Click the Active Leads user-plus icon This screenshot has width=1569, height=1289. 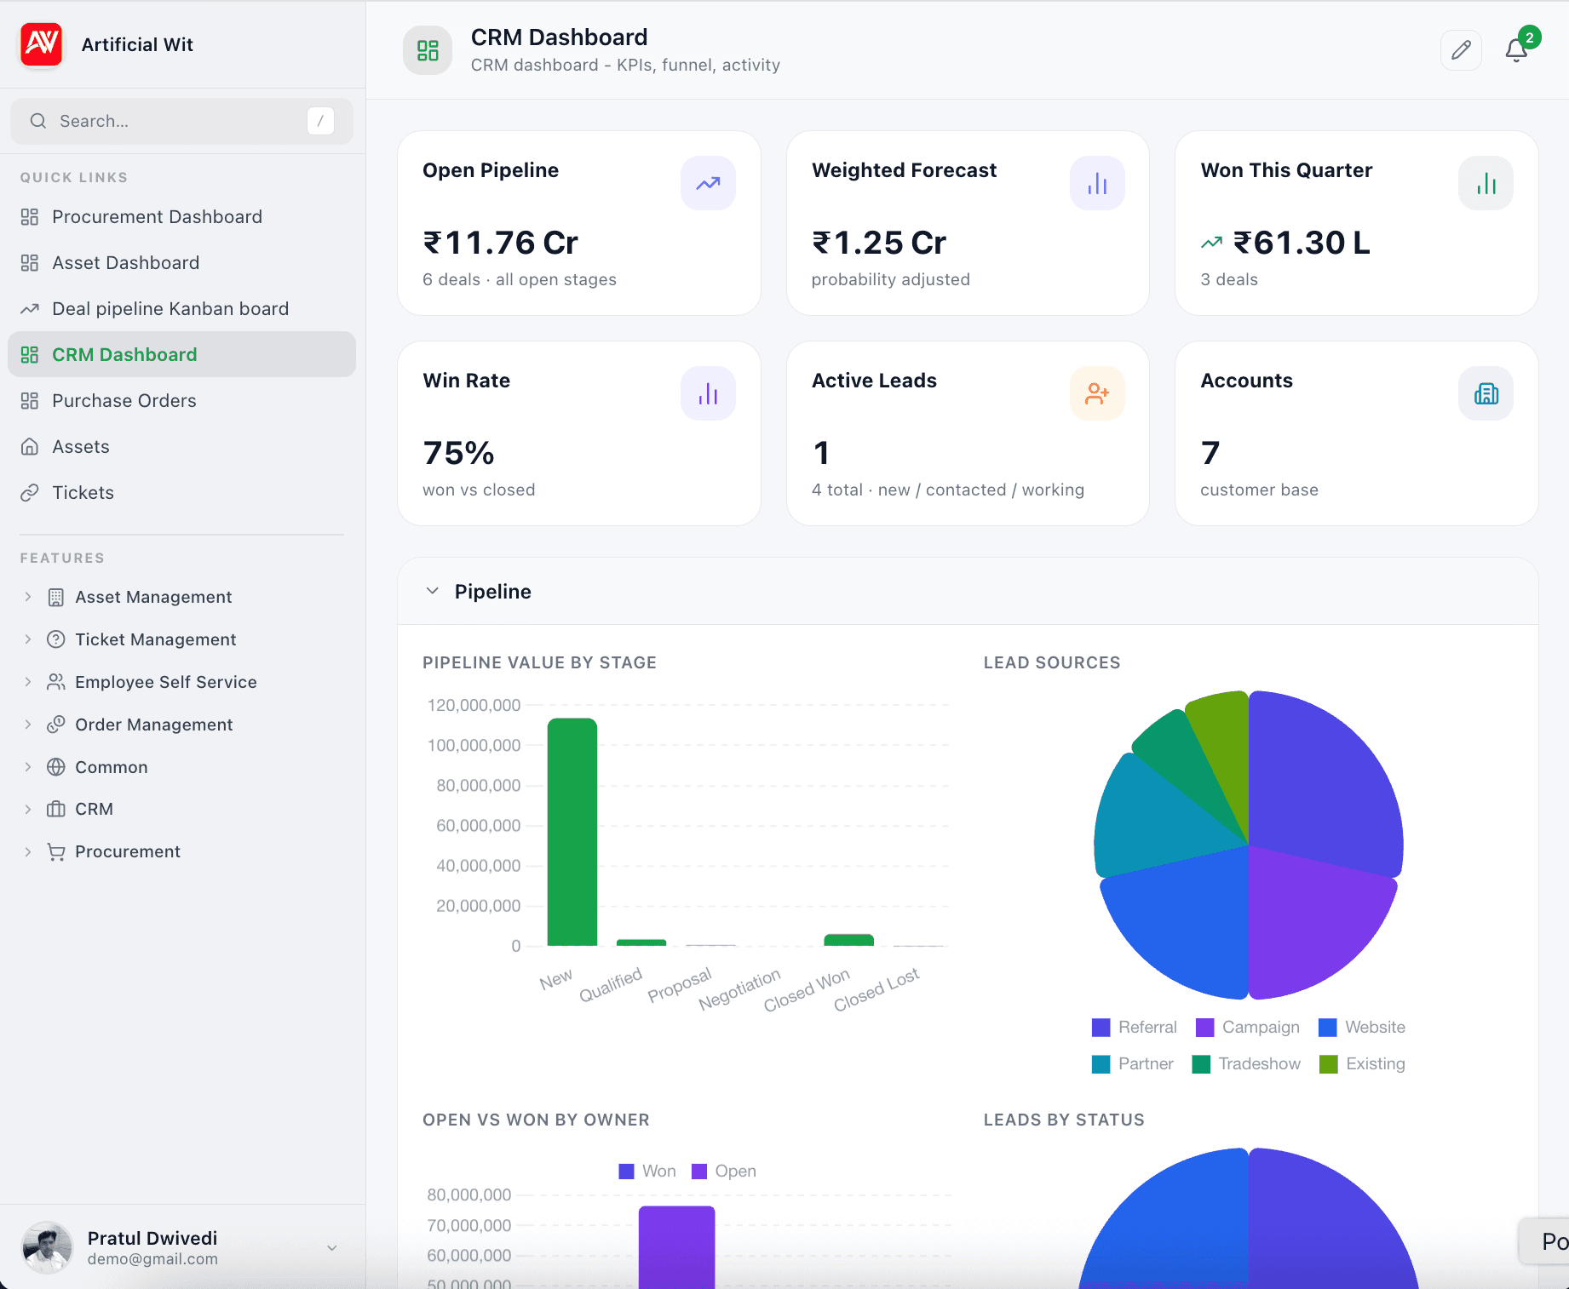1097,393
